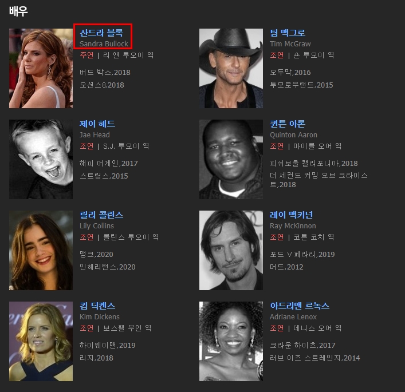This screenshot has width=405, height=392.
Task: Select Lily Collins's profile photo
Action: (41, 250)
